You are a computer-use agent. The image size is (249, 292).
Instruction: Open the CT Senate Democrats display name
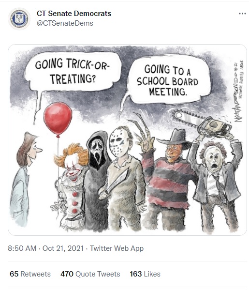[74, 14]
